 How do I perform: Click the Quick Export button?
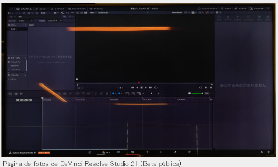click(207, 8)
